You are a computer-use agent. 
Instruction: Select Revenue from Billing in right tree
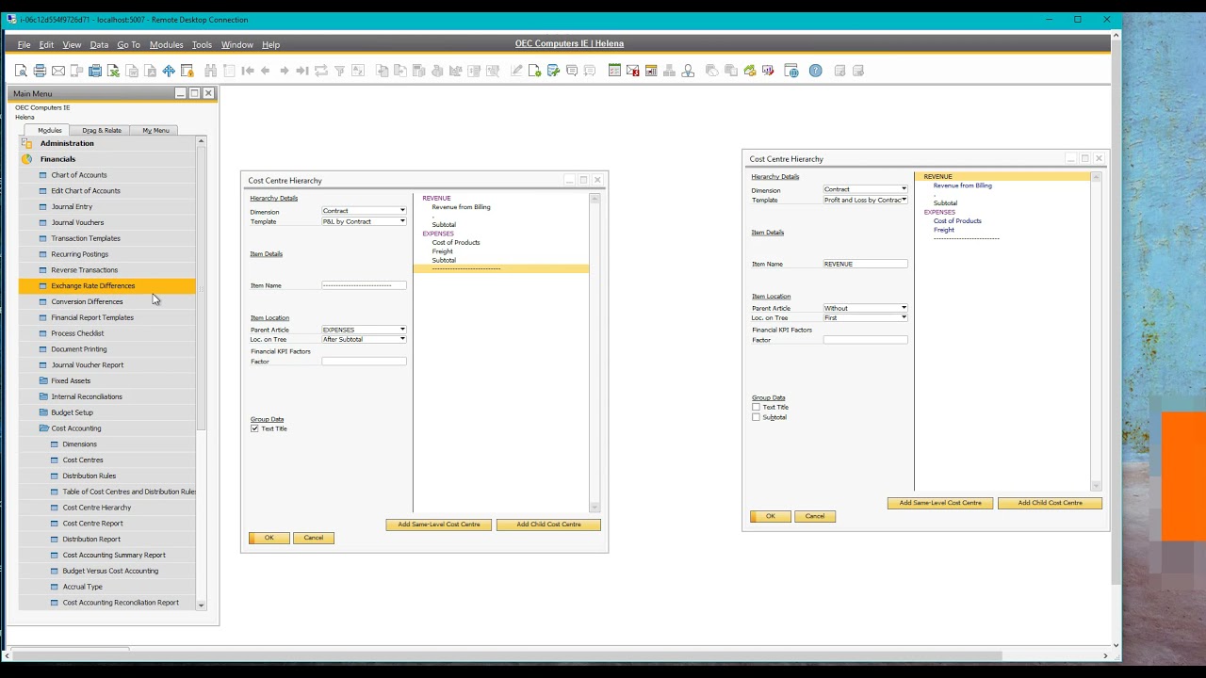pos(963,186)
